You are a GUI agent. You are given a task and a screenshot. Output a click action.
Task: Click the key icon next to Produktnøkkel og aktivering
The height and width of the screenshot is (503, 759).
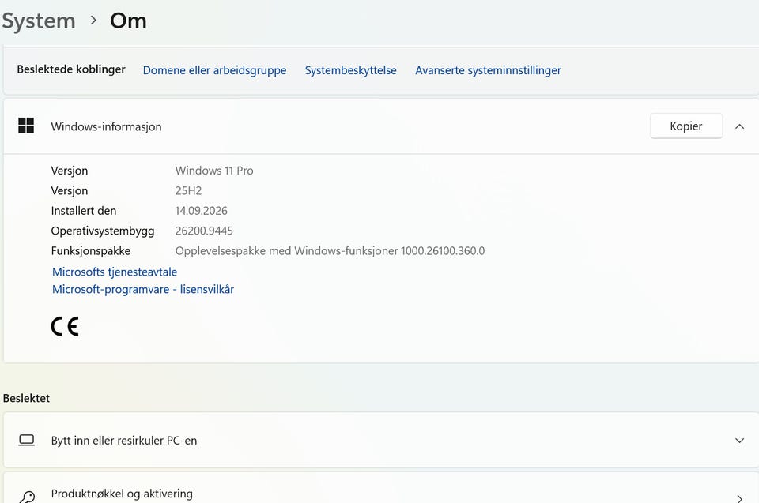pos(27,497)
